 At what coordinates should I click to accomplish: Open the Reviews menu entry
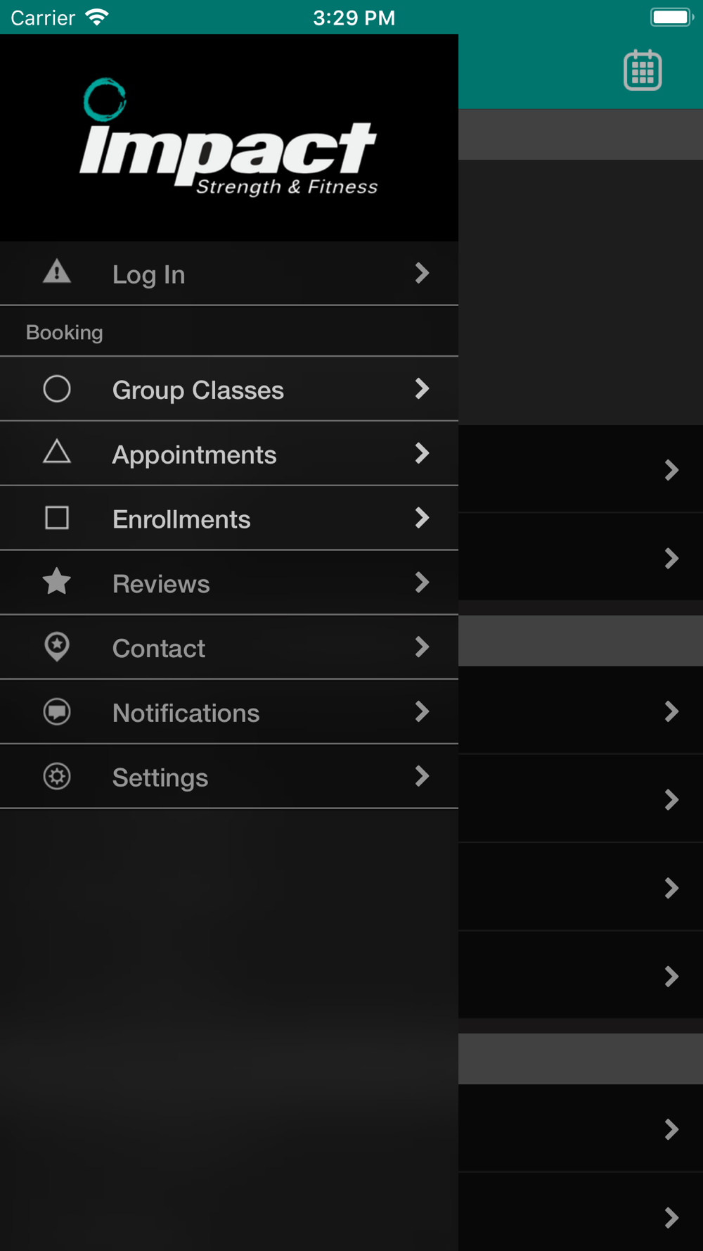click(229, 583)
